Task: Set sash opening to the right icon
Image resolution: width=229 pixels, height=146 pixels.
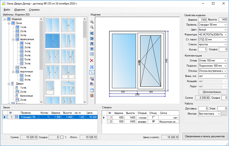Action: [92, 39]
